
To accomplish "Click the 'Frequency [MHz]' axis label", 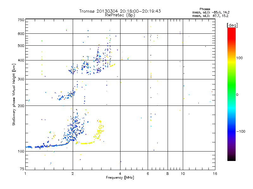I will [120, 178].
